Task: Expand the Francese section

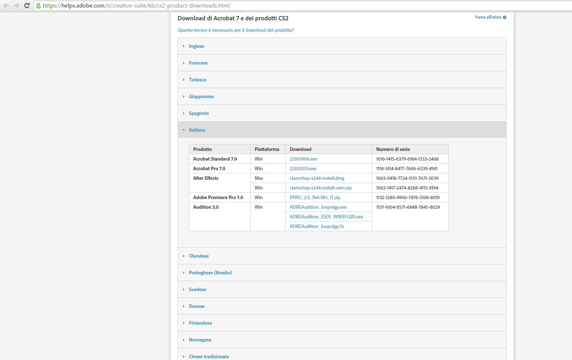Action: [x=342, y=63]
